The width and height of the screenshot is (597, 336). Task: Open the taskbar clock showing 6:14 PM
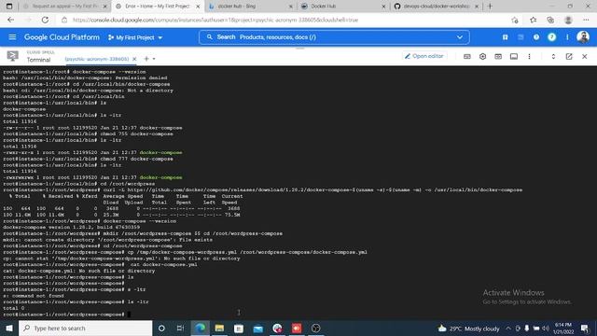pyautogui.click(x=563, y=328)
